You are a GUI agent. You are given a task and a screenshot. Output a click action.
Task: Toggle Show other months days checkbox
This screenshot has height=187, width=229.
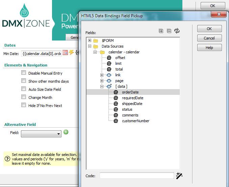coord(24,81)
